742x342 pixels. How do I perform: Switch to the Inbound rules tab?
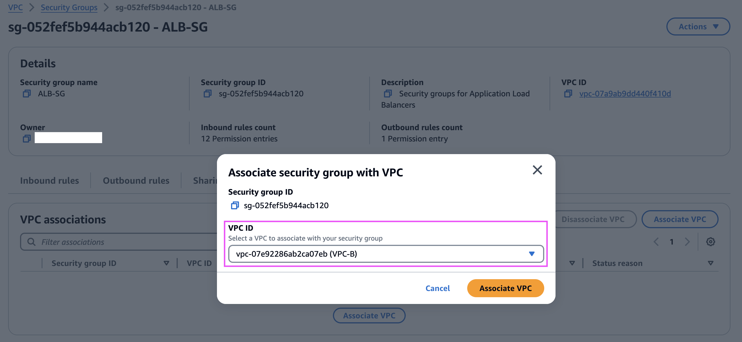pyautogui.click(x=50, y=180)
